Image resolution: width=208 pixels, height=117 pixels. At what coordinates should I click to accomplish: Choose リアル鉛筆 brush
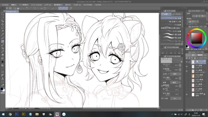coord(171,25)
